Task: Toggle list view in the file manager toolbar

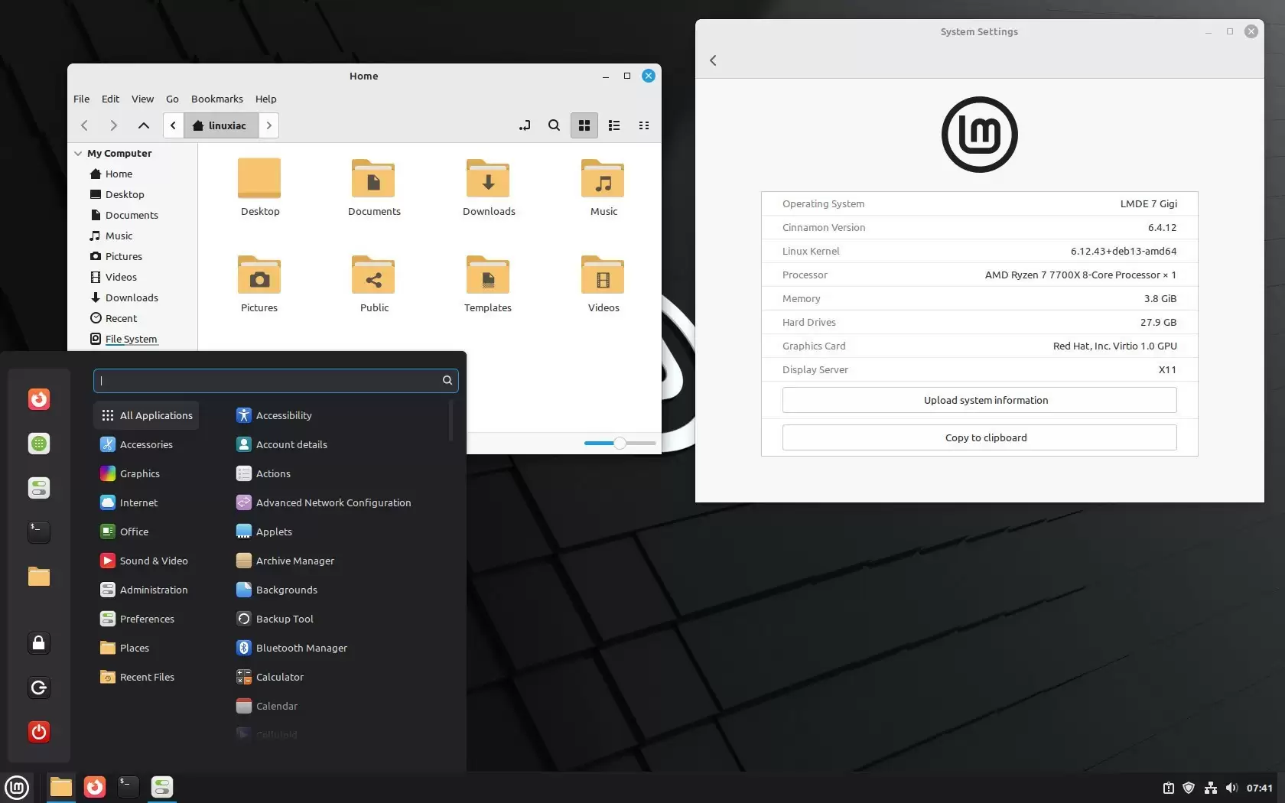Action: (613, 125)
